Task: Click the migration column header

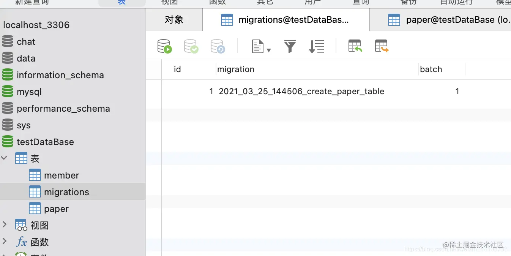Action: point(317,69)
